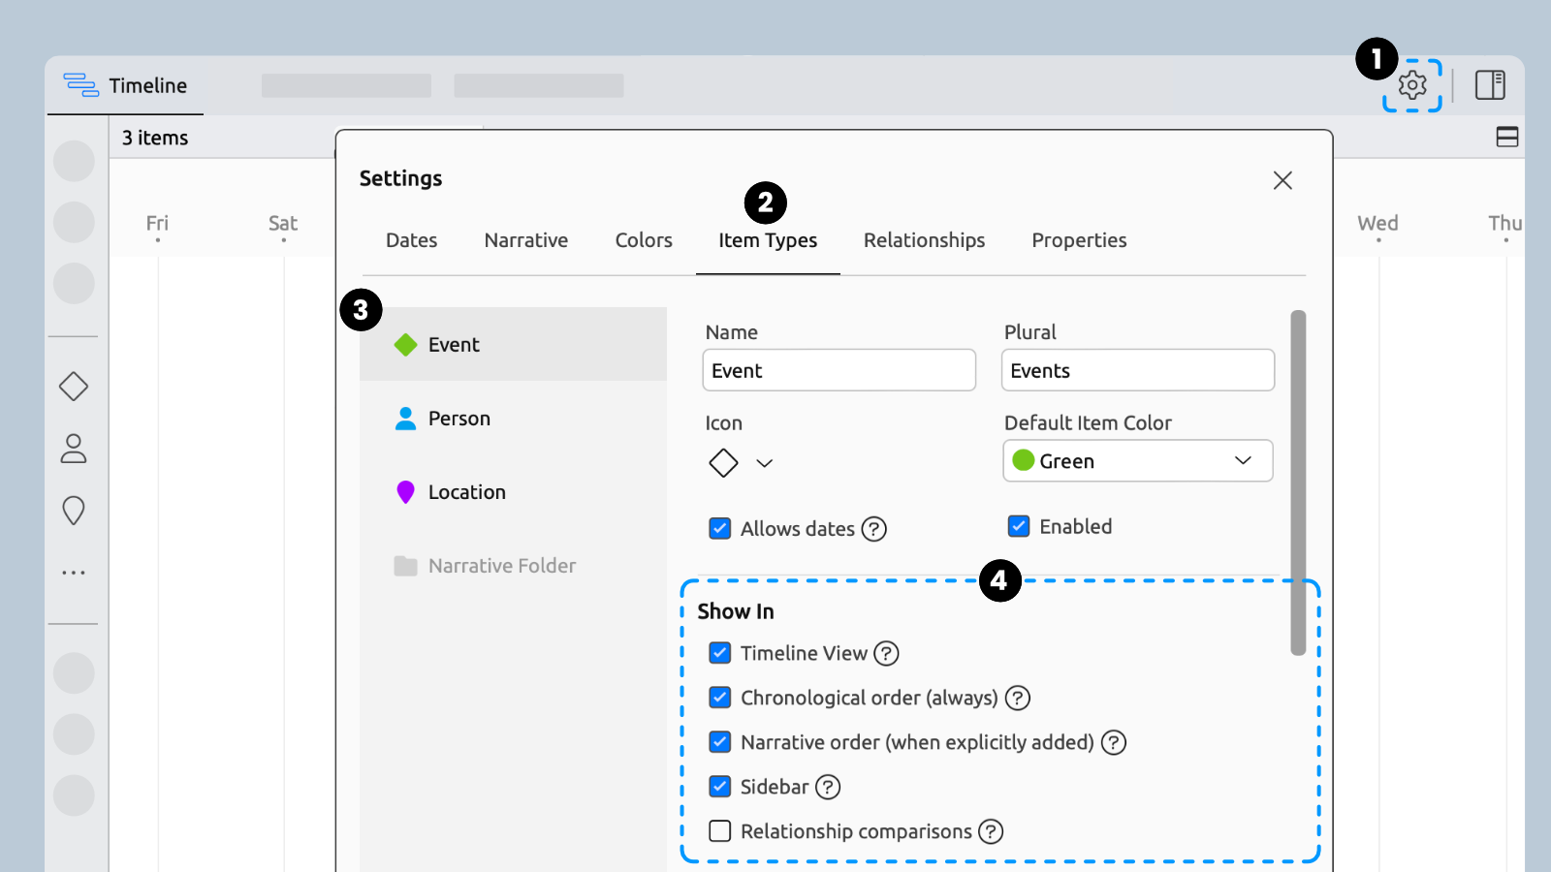Open the settings gear icon
Image resolution: width=1551 pixels, height=872 pixels.
[1412, 85]
